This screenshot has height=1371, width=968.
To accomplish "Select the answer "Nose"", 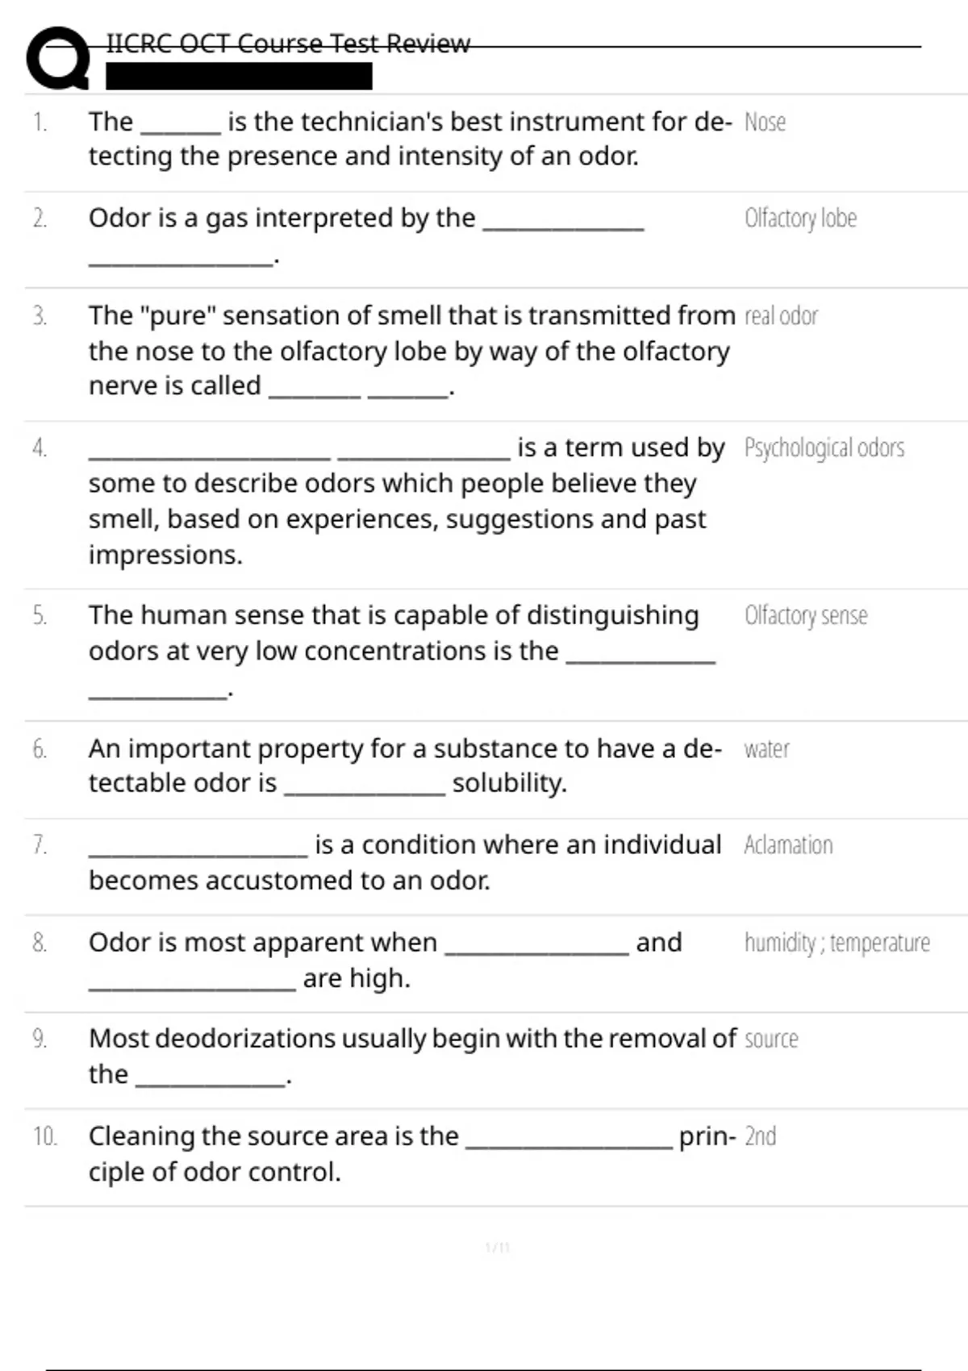I will (x=765, y=123).
